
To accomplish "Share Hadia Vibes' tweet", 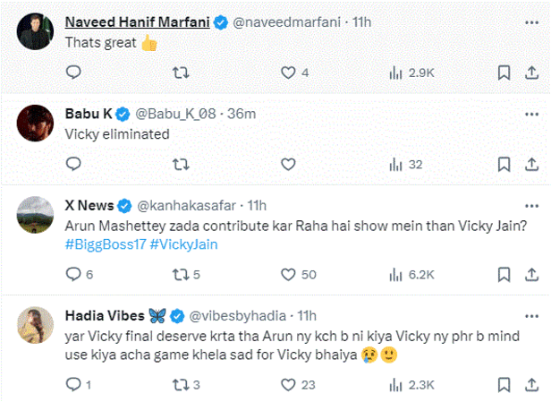I will point(533,384).
